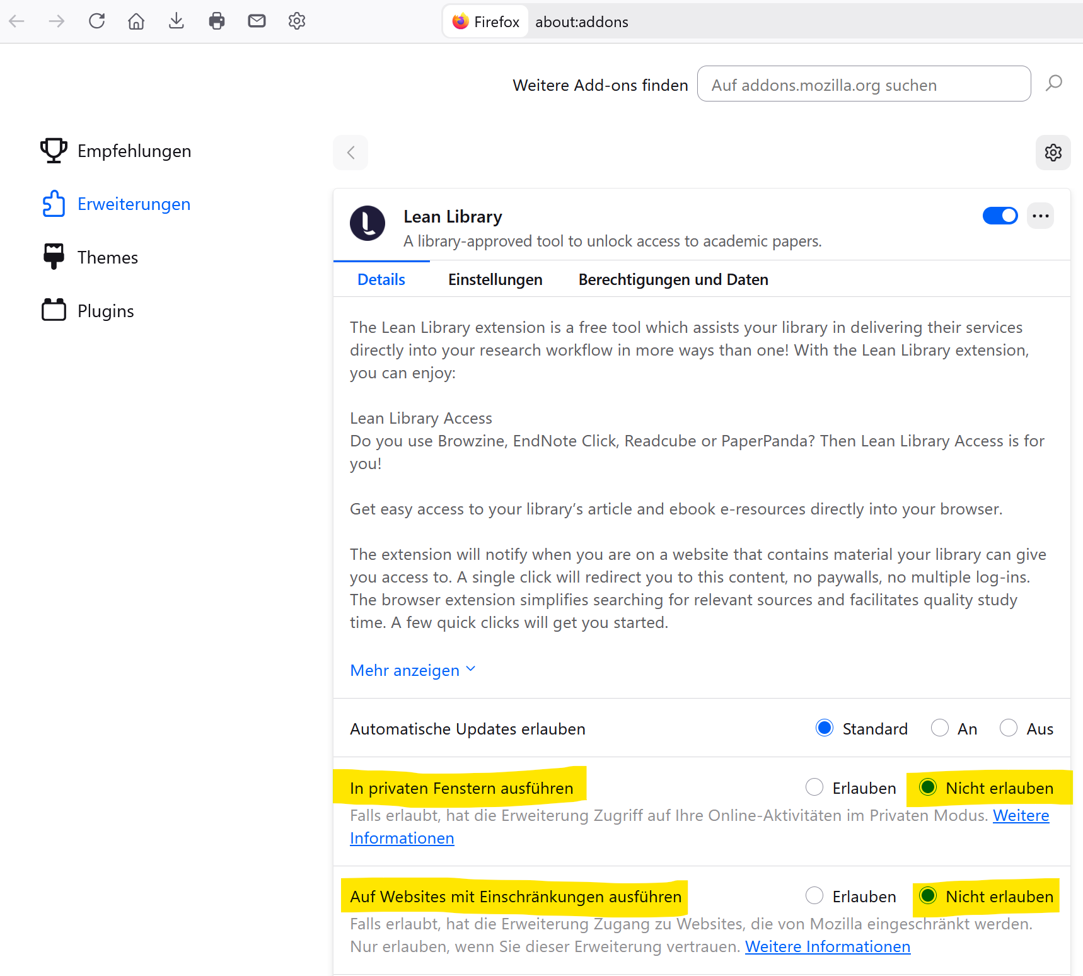This screenshot has height=976, width=1083.
Task: Click the mail envelope icon
Action: pos(257,21)
